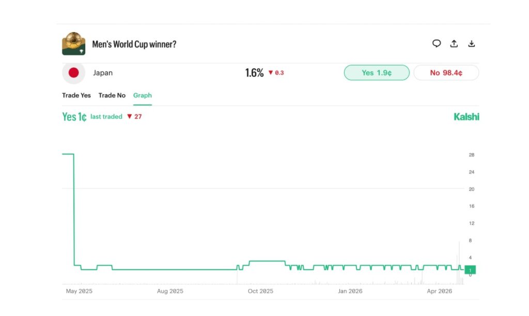Click the share upload icon
Screen dimensions: 529x316
point(454,43)
